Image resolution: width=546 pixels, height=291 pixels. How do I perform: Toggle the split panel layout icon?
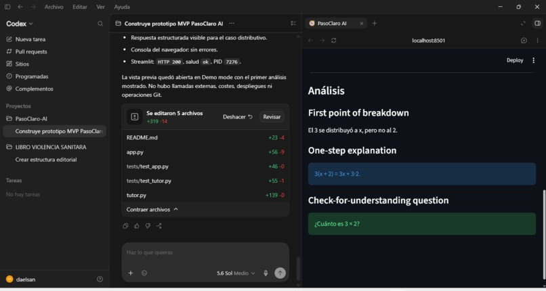[538, 23]
